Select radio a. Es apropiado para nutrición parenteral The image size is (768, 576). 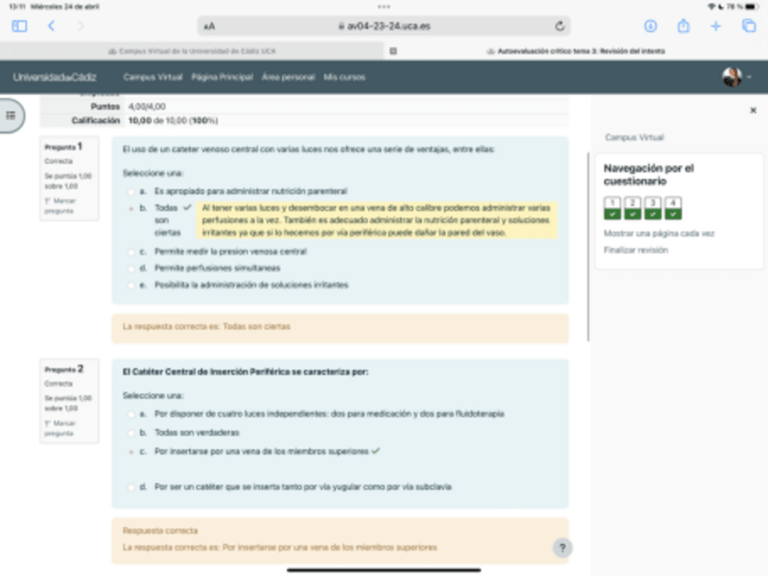[130, 191]
